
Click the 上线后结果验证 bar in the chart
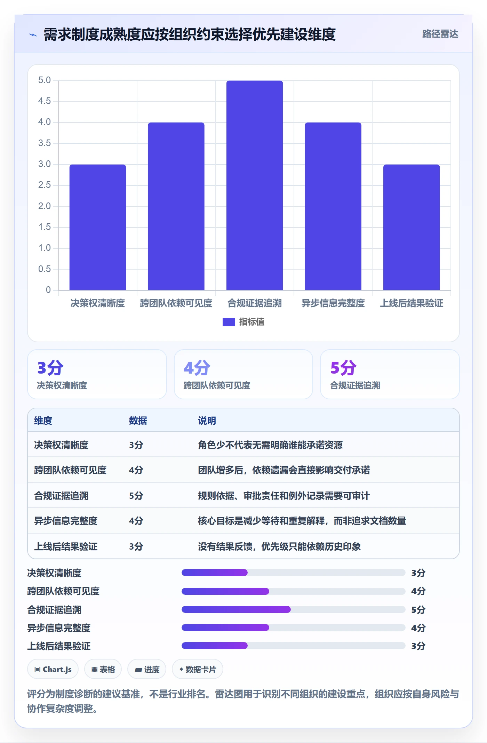[412, 227]
